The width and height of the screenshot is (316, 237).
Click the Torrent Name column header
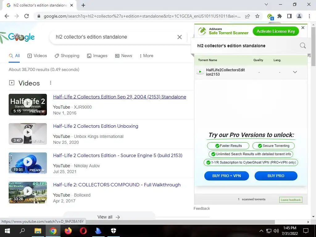[x=207, y=60]
